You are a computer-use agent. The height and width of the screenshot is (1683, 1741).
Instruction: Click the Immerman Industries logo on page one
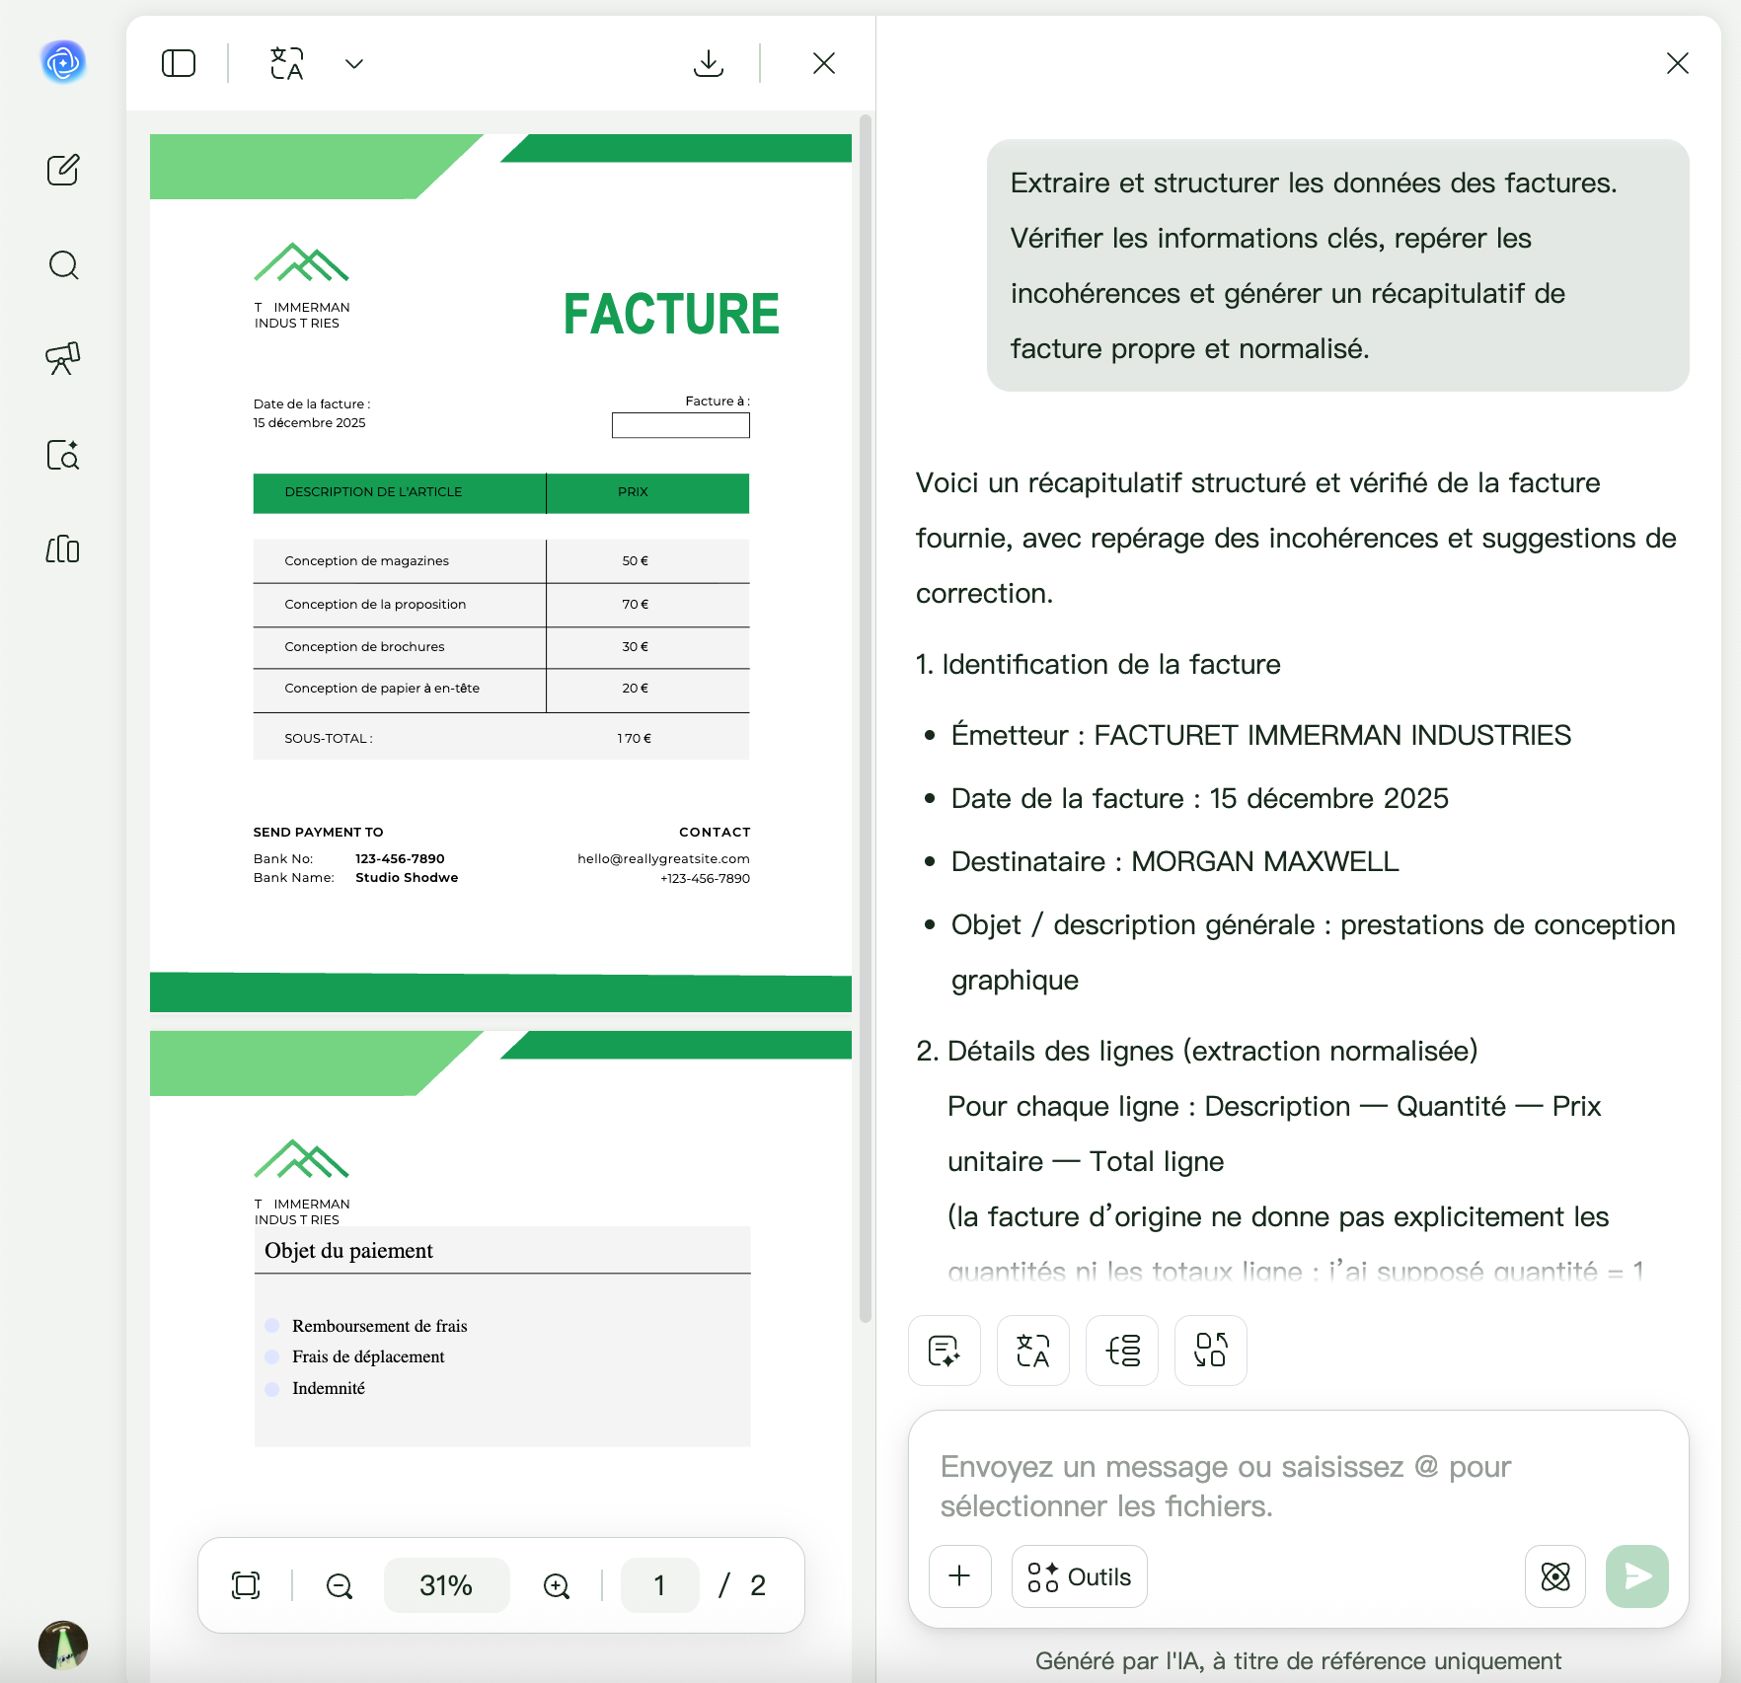(x=302, y=285)
